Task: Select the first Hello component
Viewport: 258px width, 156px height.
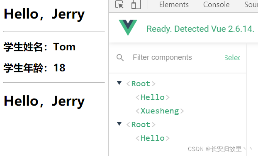Action: [x=153, y=97]
